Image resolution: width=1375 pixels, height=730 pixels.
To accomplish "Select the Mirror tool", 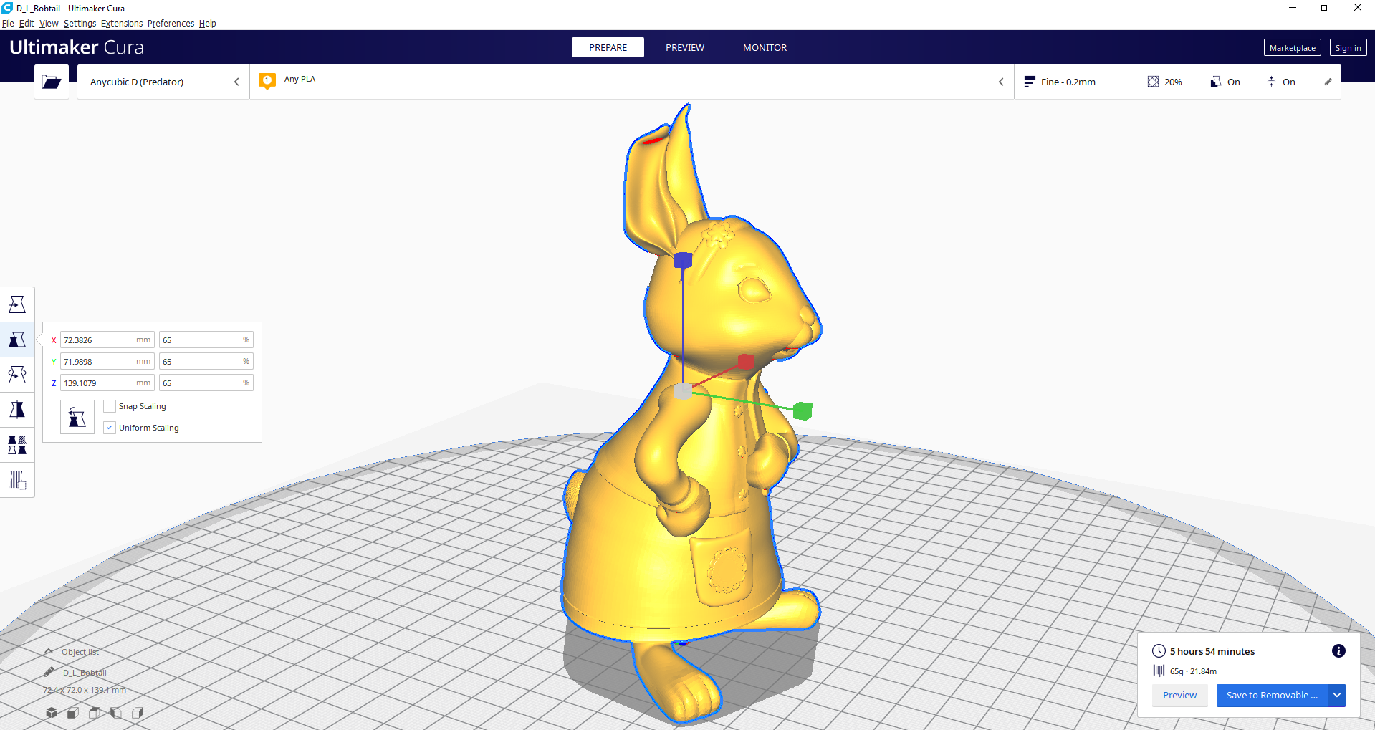I will pyautogui.click(x=17, y=410).
